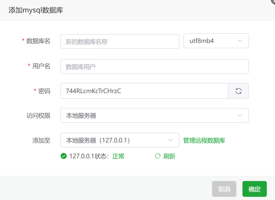The height and width of the screenshot is (200, 275).
Task: Open the 添加至 server dropdown
Action: click(120, 140)
